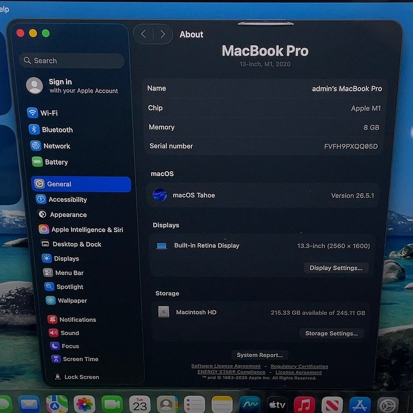Click the 8 GB memory value

pos(371,128)
